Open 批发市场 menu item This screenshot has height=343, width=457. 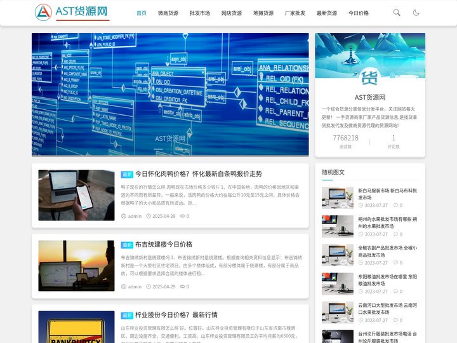(200, 13)
